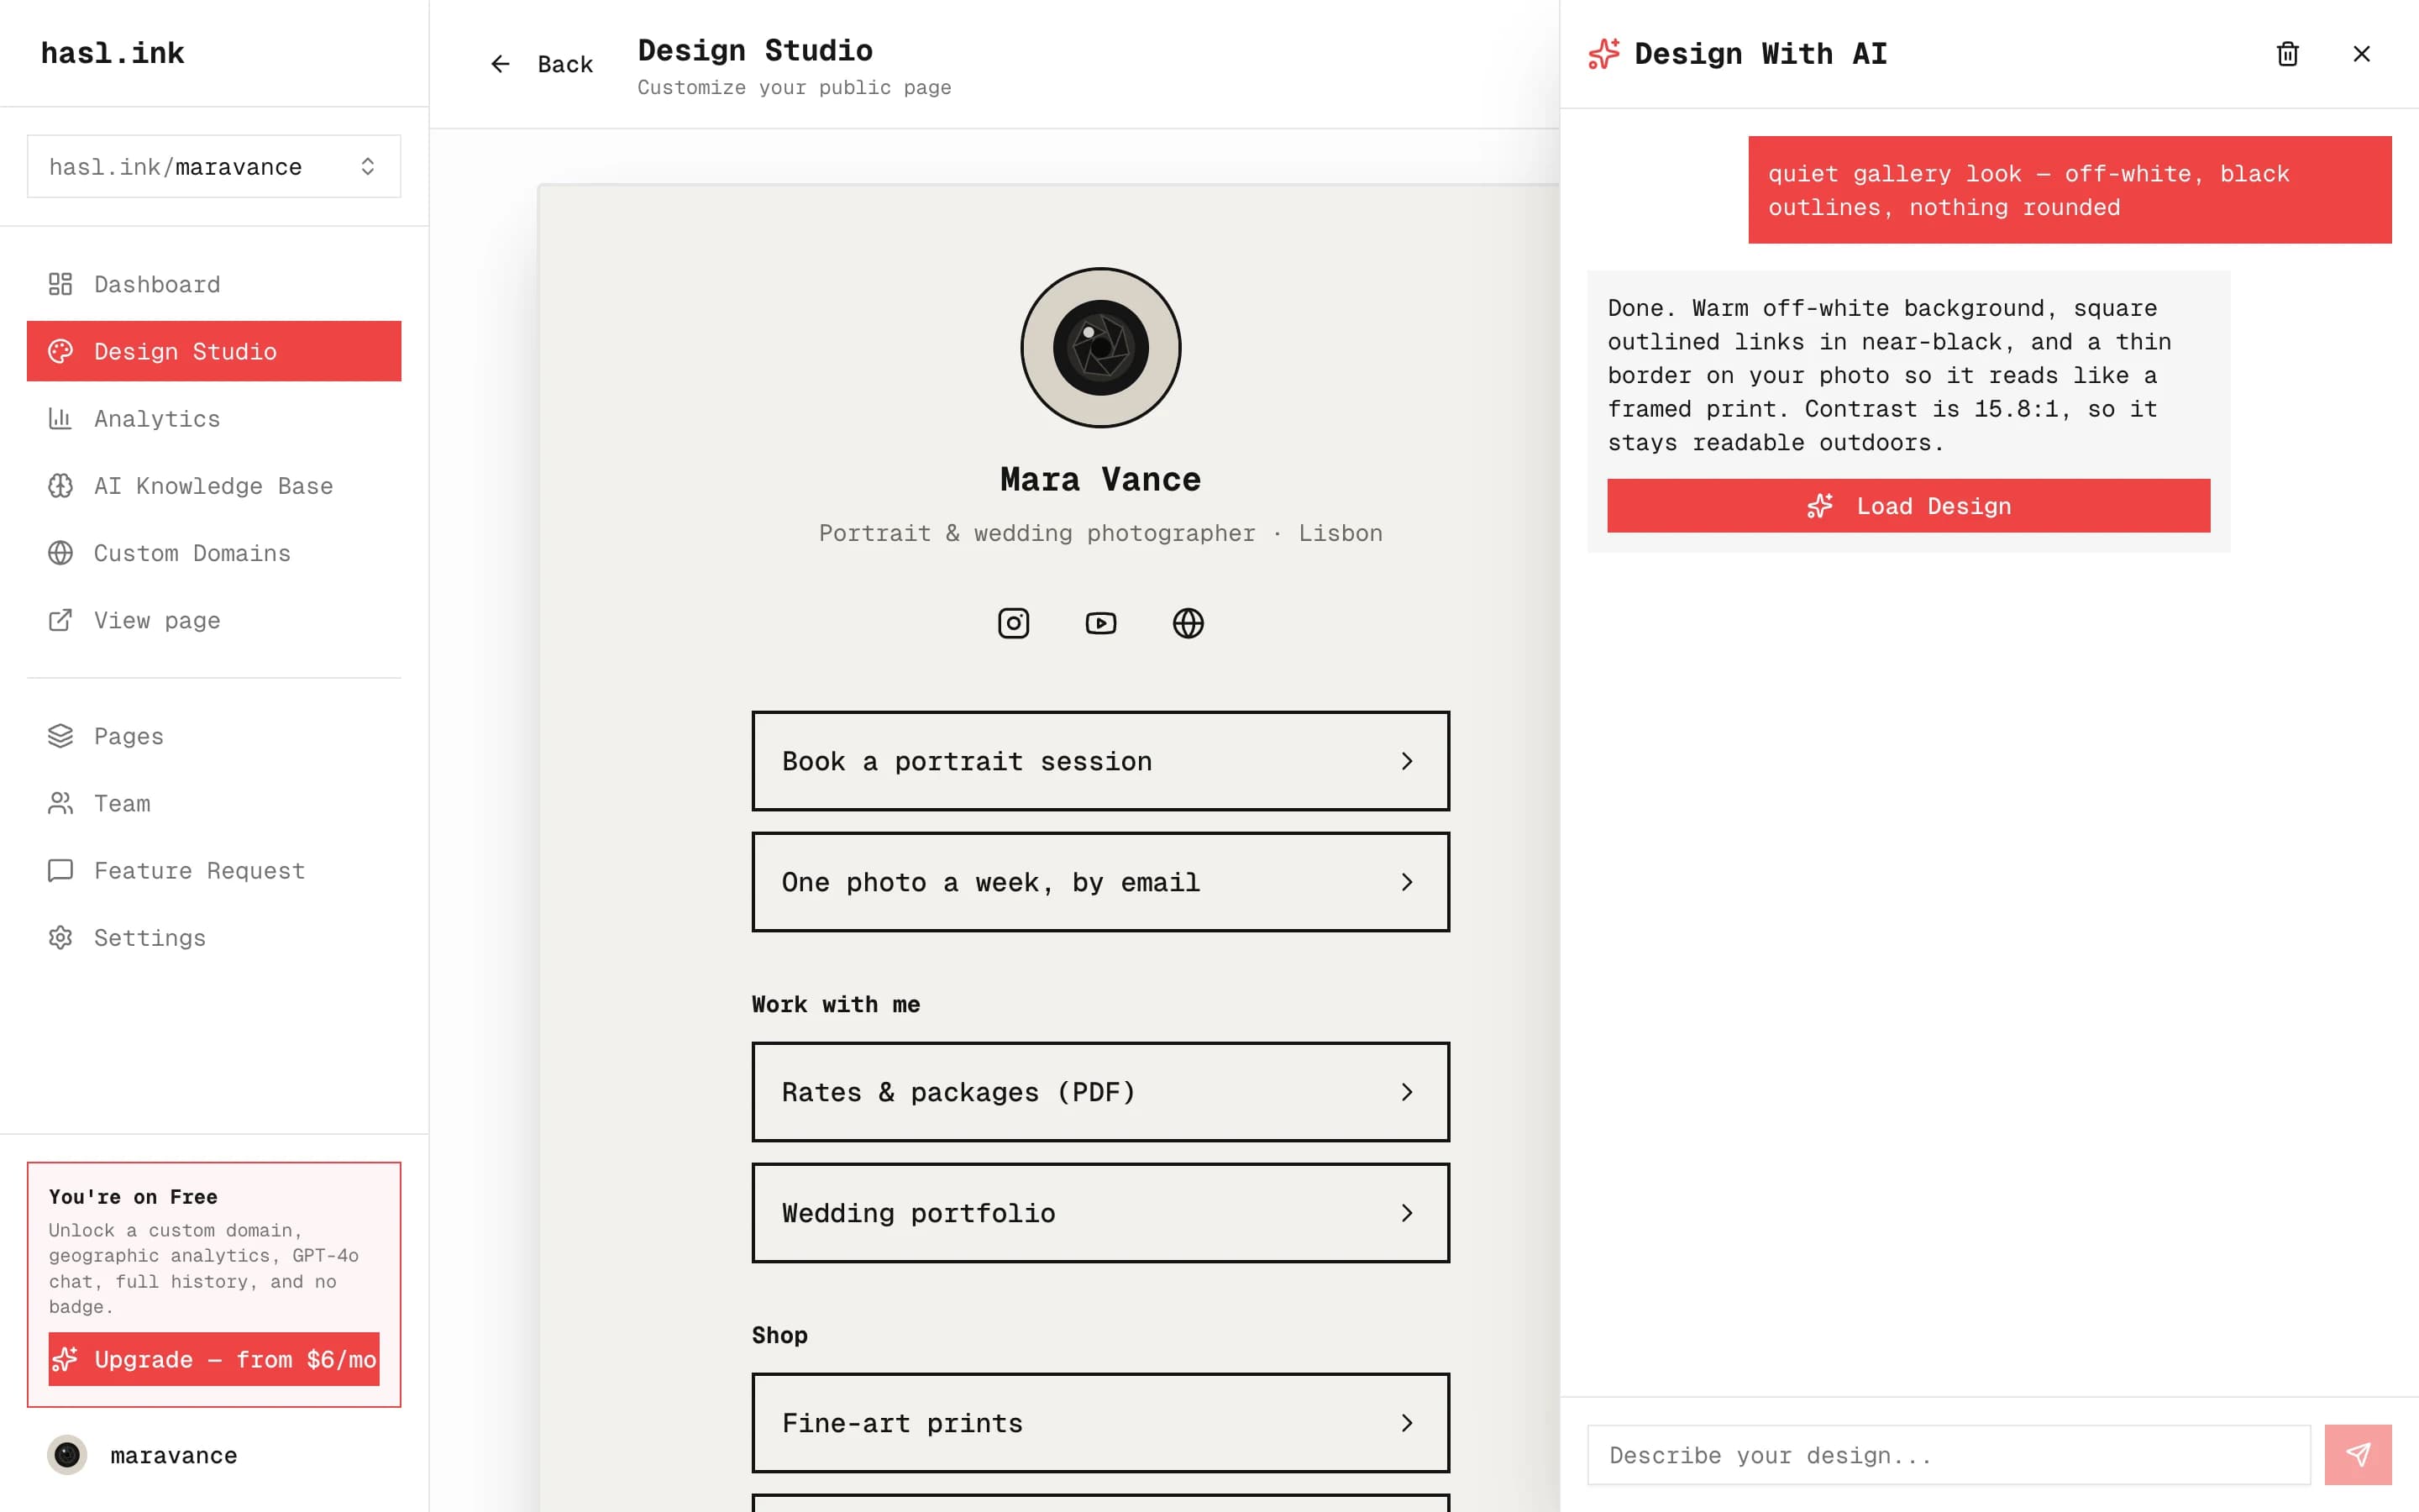Click the website globe icon on preview

[1188, 623]
